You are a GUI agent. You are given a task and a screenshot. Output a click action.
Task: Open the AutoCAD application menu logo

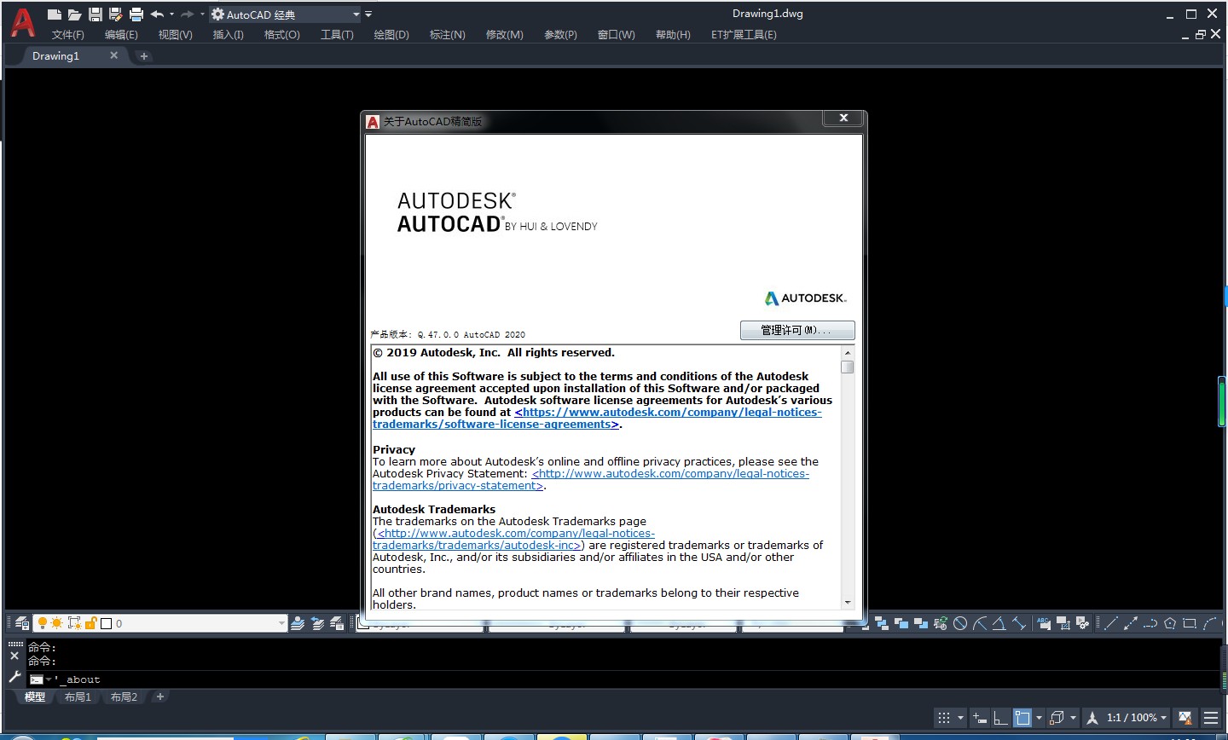tap(22, 22)
